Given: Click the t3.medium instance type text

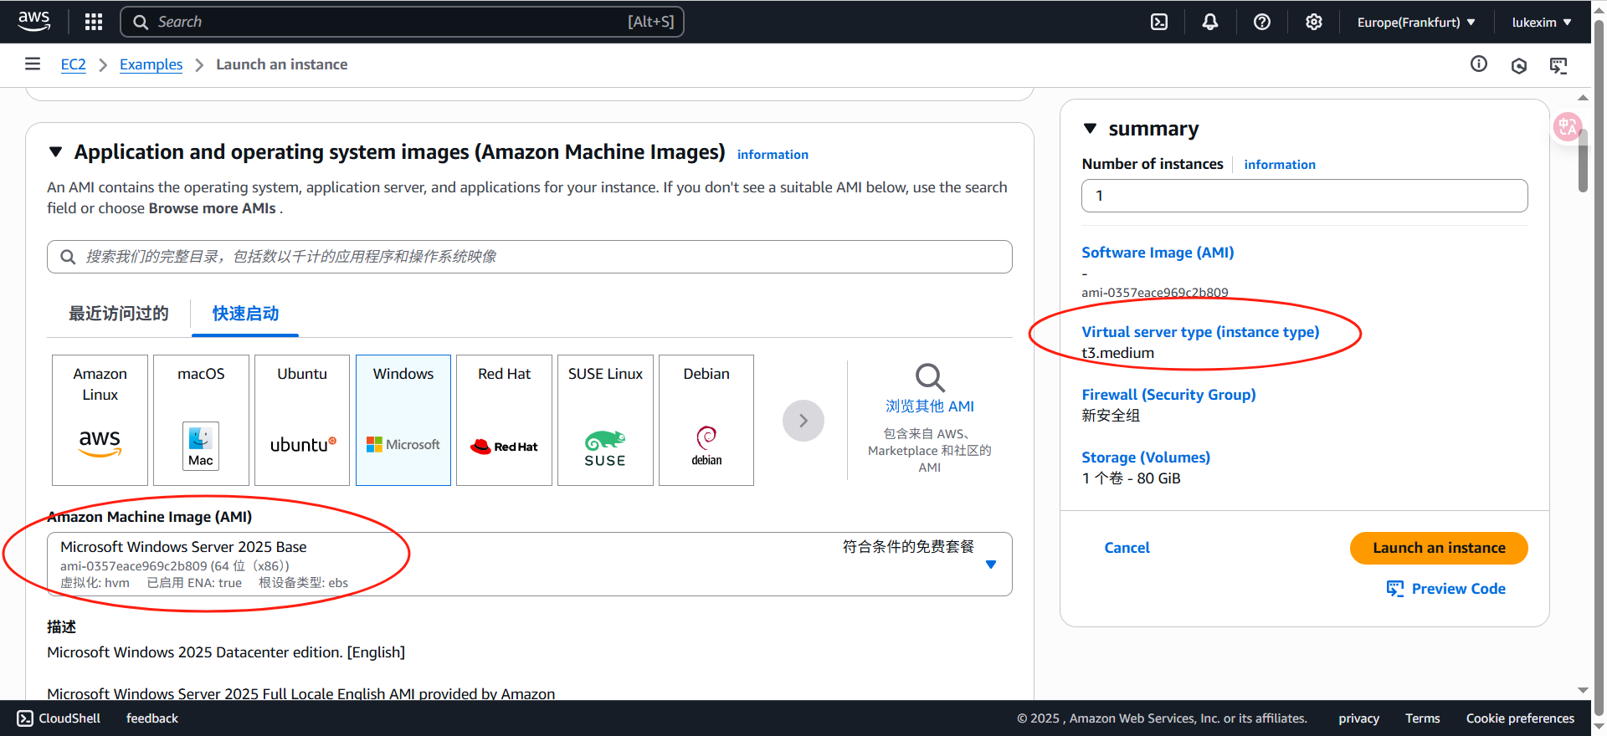Looking at the screenshot, I should pos(1117,353).
